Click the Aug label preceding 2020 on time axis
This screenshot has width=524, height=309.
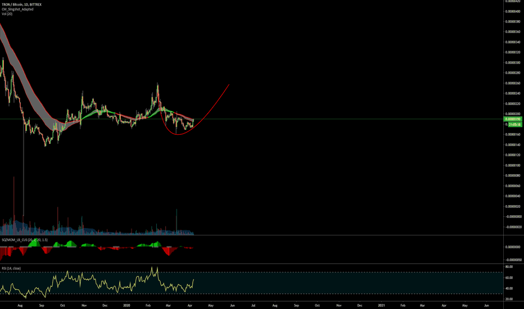coord(20,305)
